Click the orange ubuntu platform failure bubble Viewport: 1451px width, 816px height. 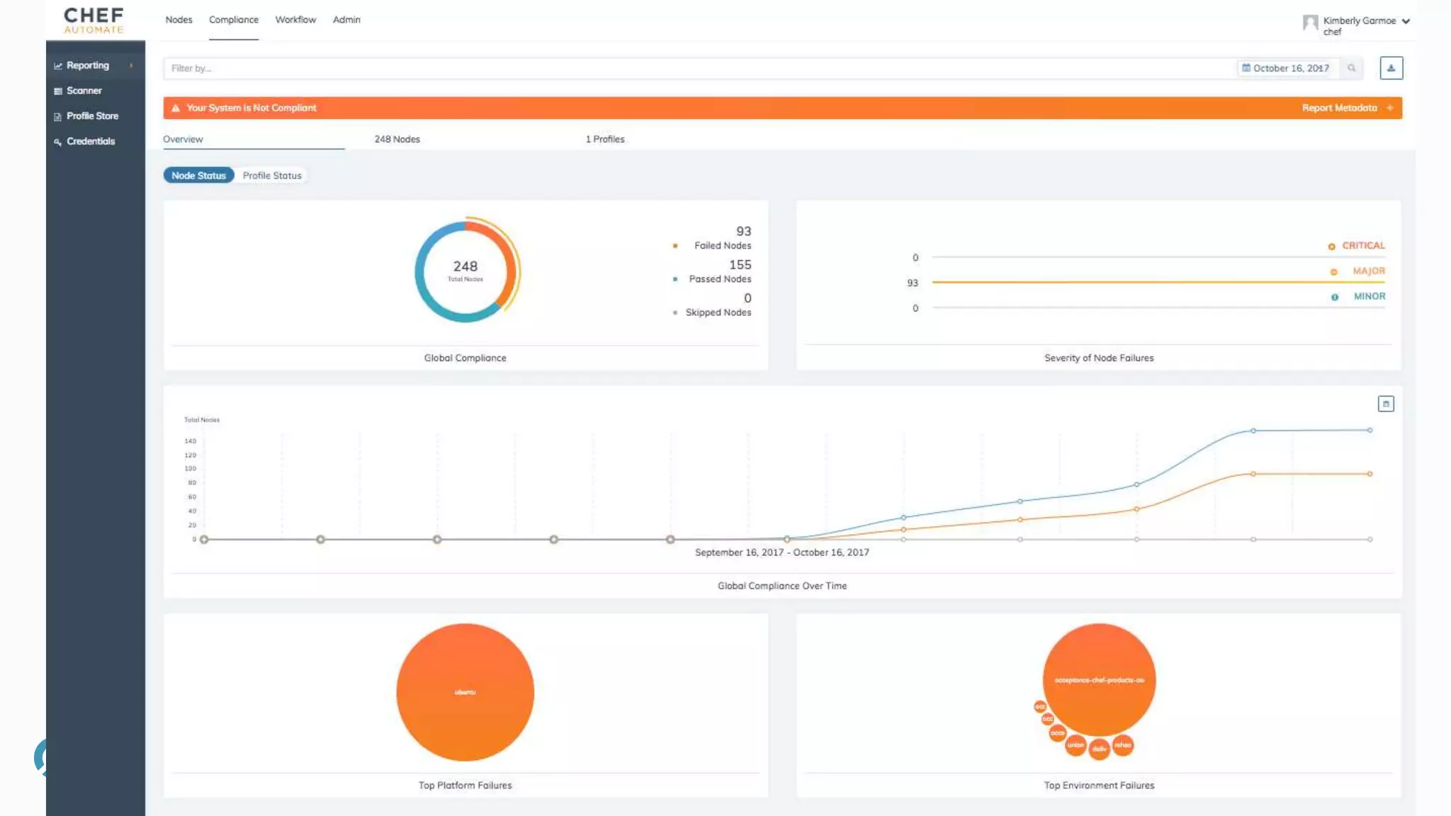click(465, 692)
